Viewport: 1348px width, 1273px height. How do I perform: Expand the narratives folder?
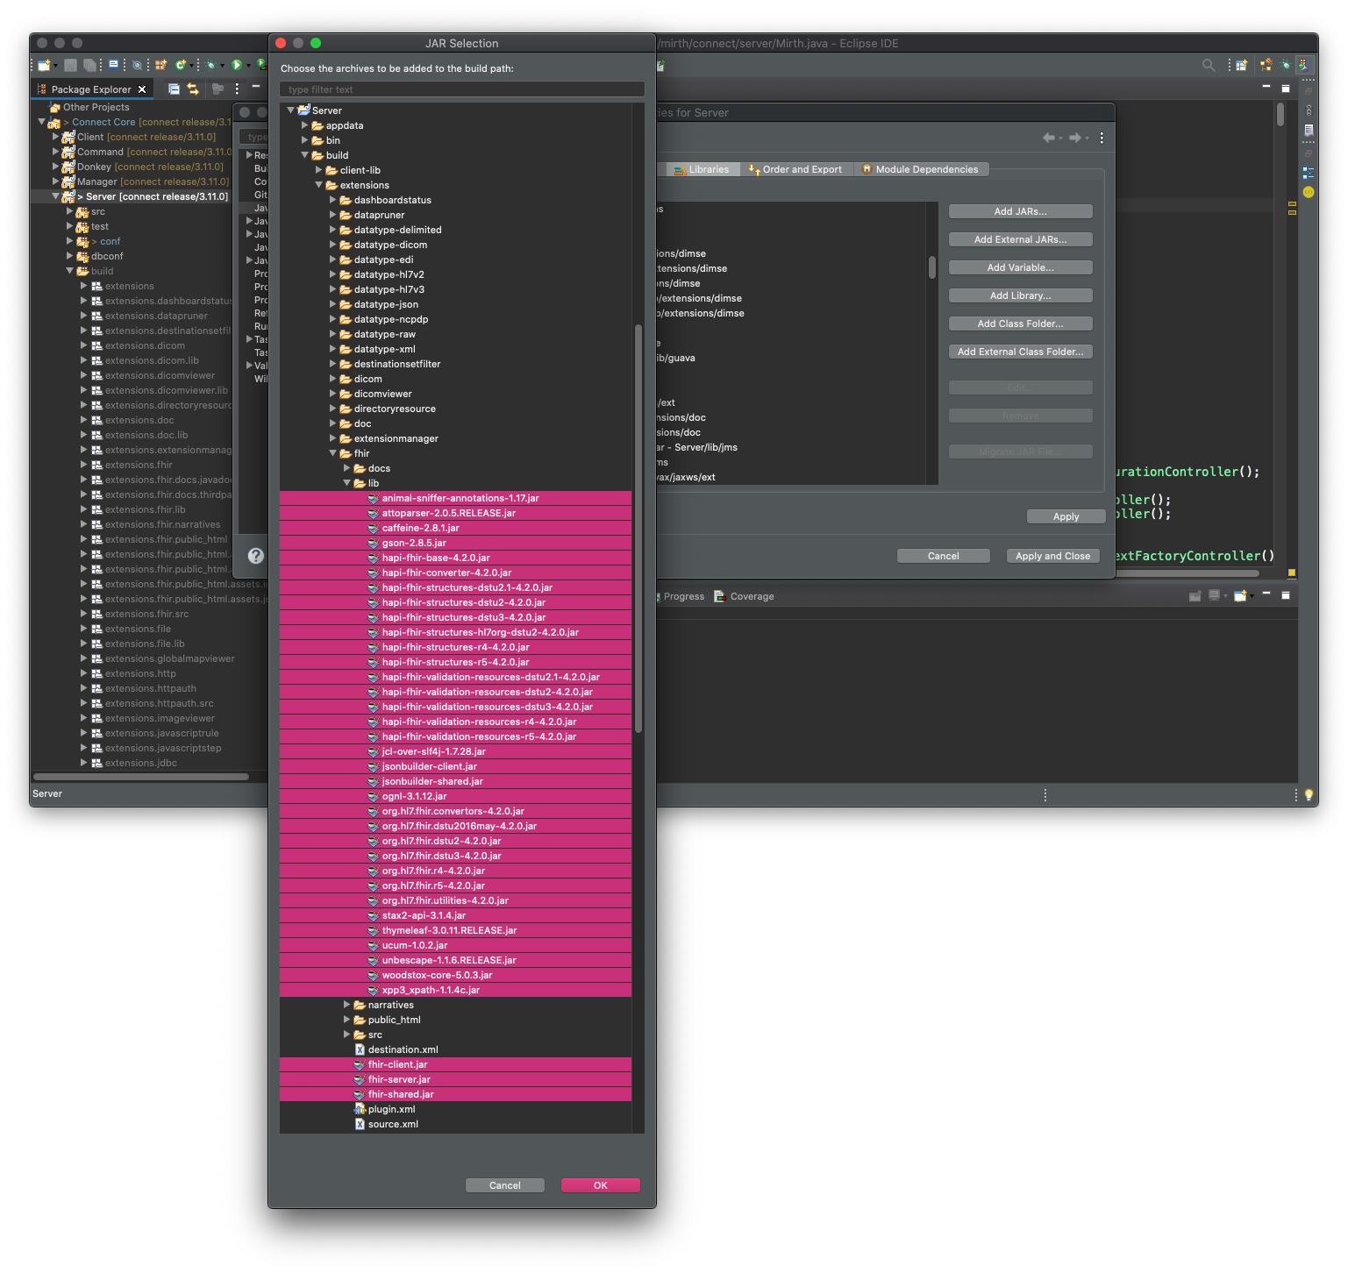coord(347,1005)
